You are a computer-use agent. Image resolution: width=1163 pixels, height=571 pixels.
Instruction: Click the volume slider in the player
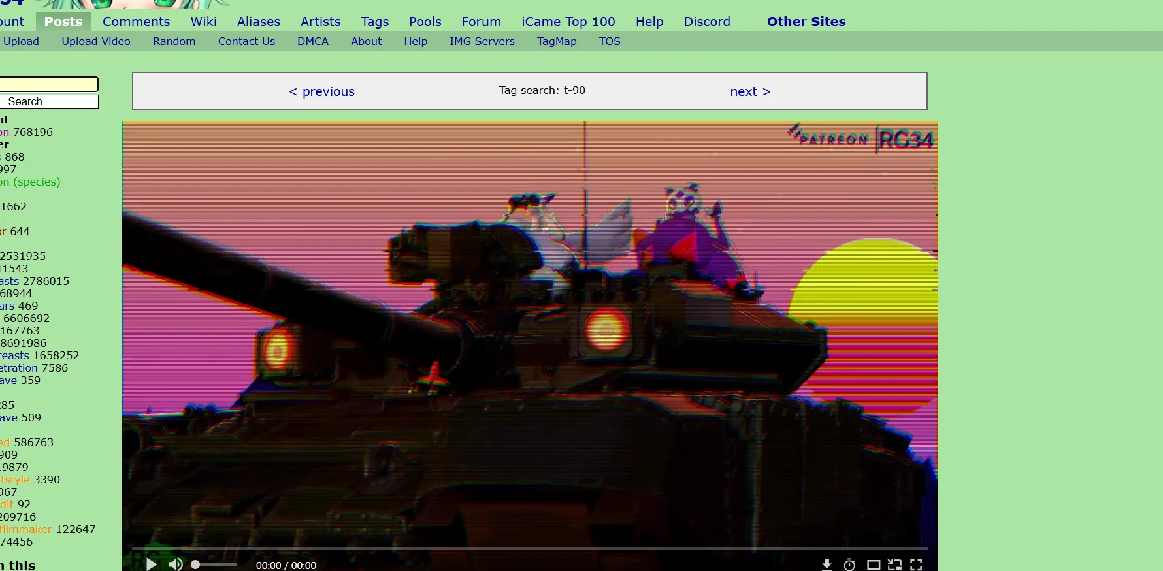(214, 564)
